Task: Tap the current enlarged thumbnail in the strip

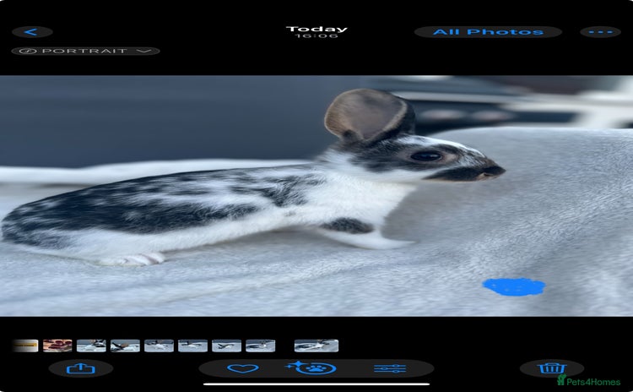Action: (316, 346)
